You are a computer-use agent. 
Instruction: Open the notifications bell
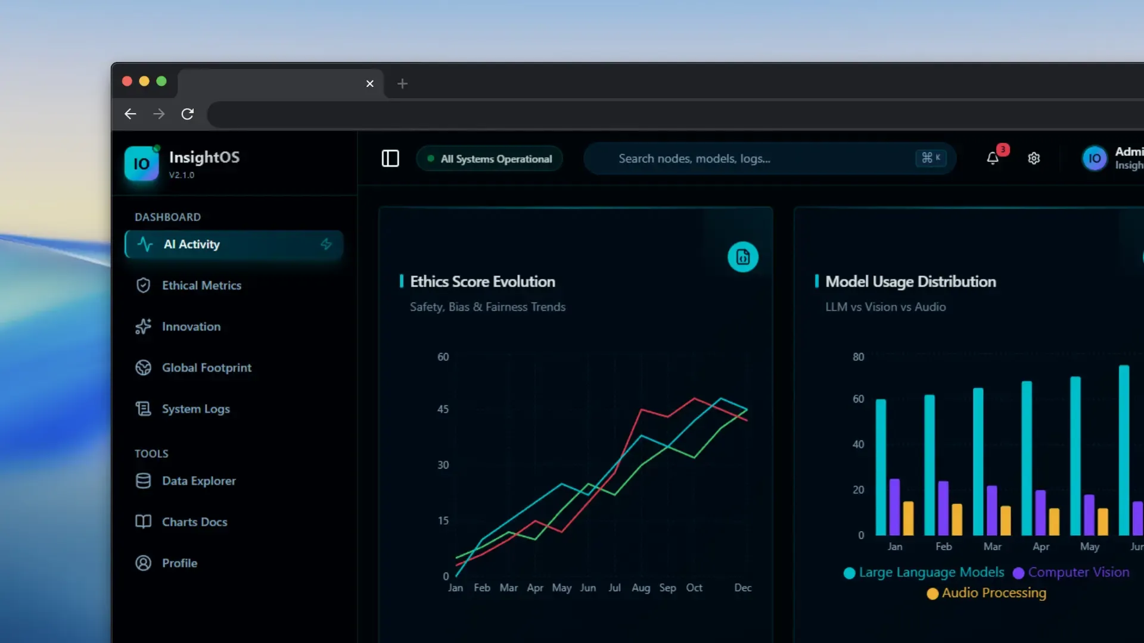click(x=993, y=158)
